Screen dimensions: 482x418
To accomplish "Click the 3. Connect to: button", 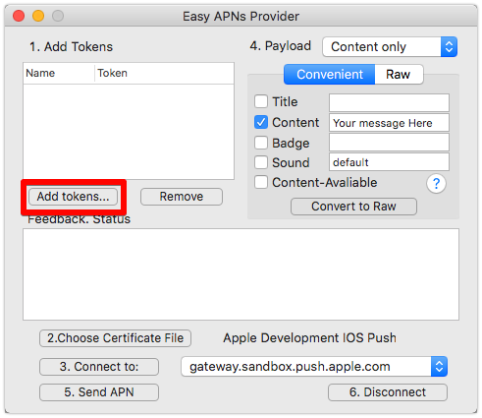I will [x=99, y=367].
